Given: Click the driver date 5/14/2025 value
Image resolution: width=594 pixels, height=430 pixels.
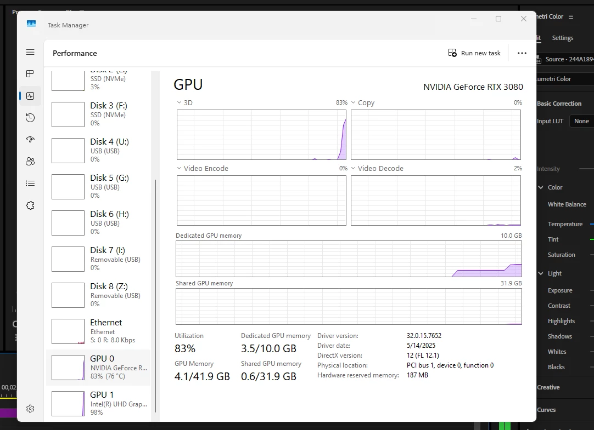Looking at the screenshot, I should tap(421, 345).
